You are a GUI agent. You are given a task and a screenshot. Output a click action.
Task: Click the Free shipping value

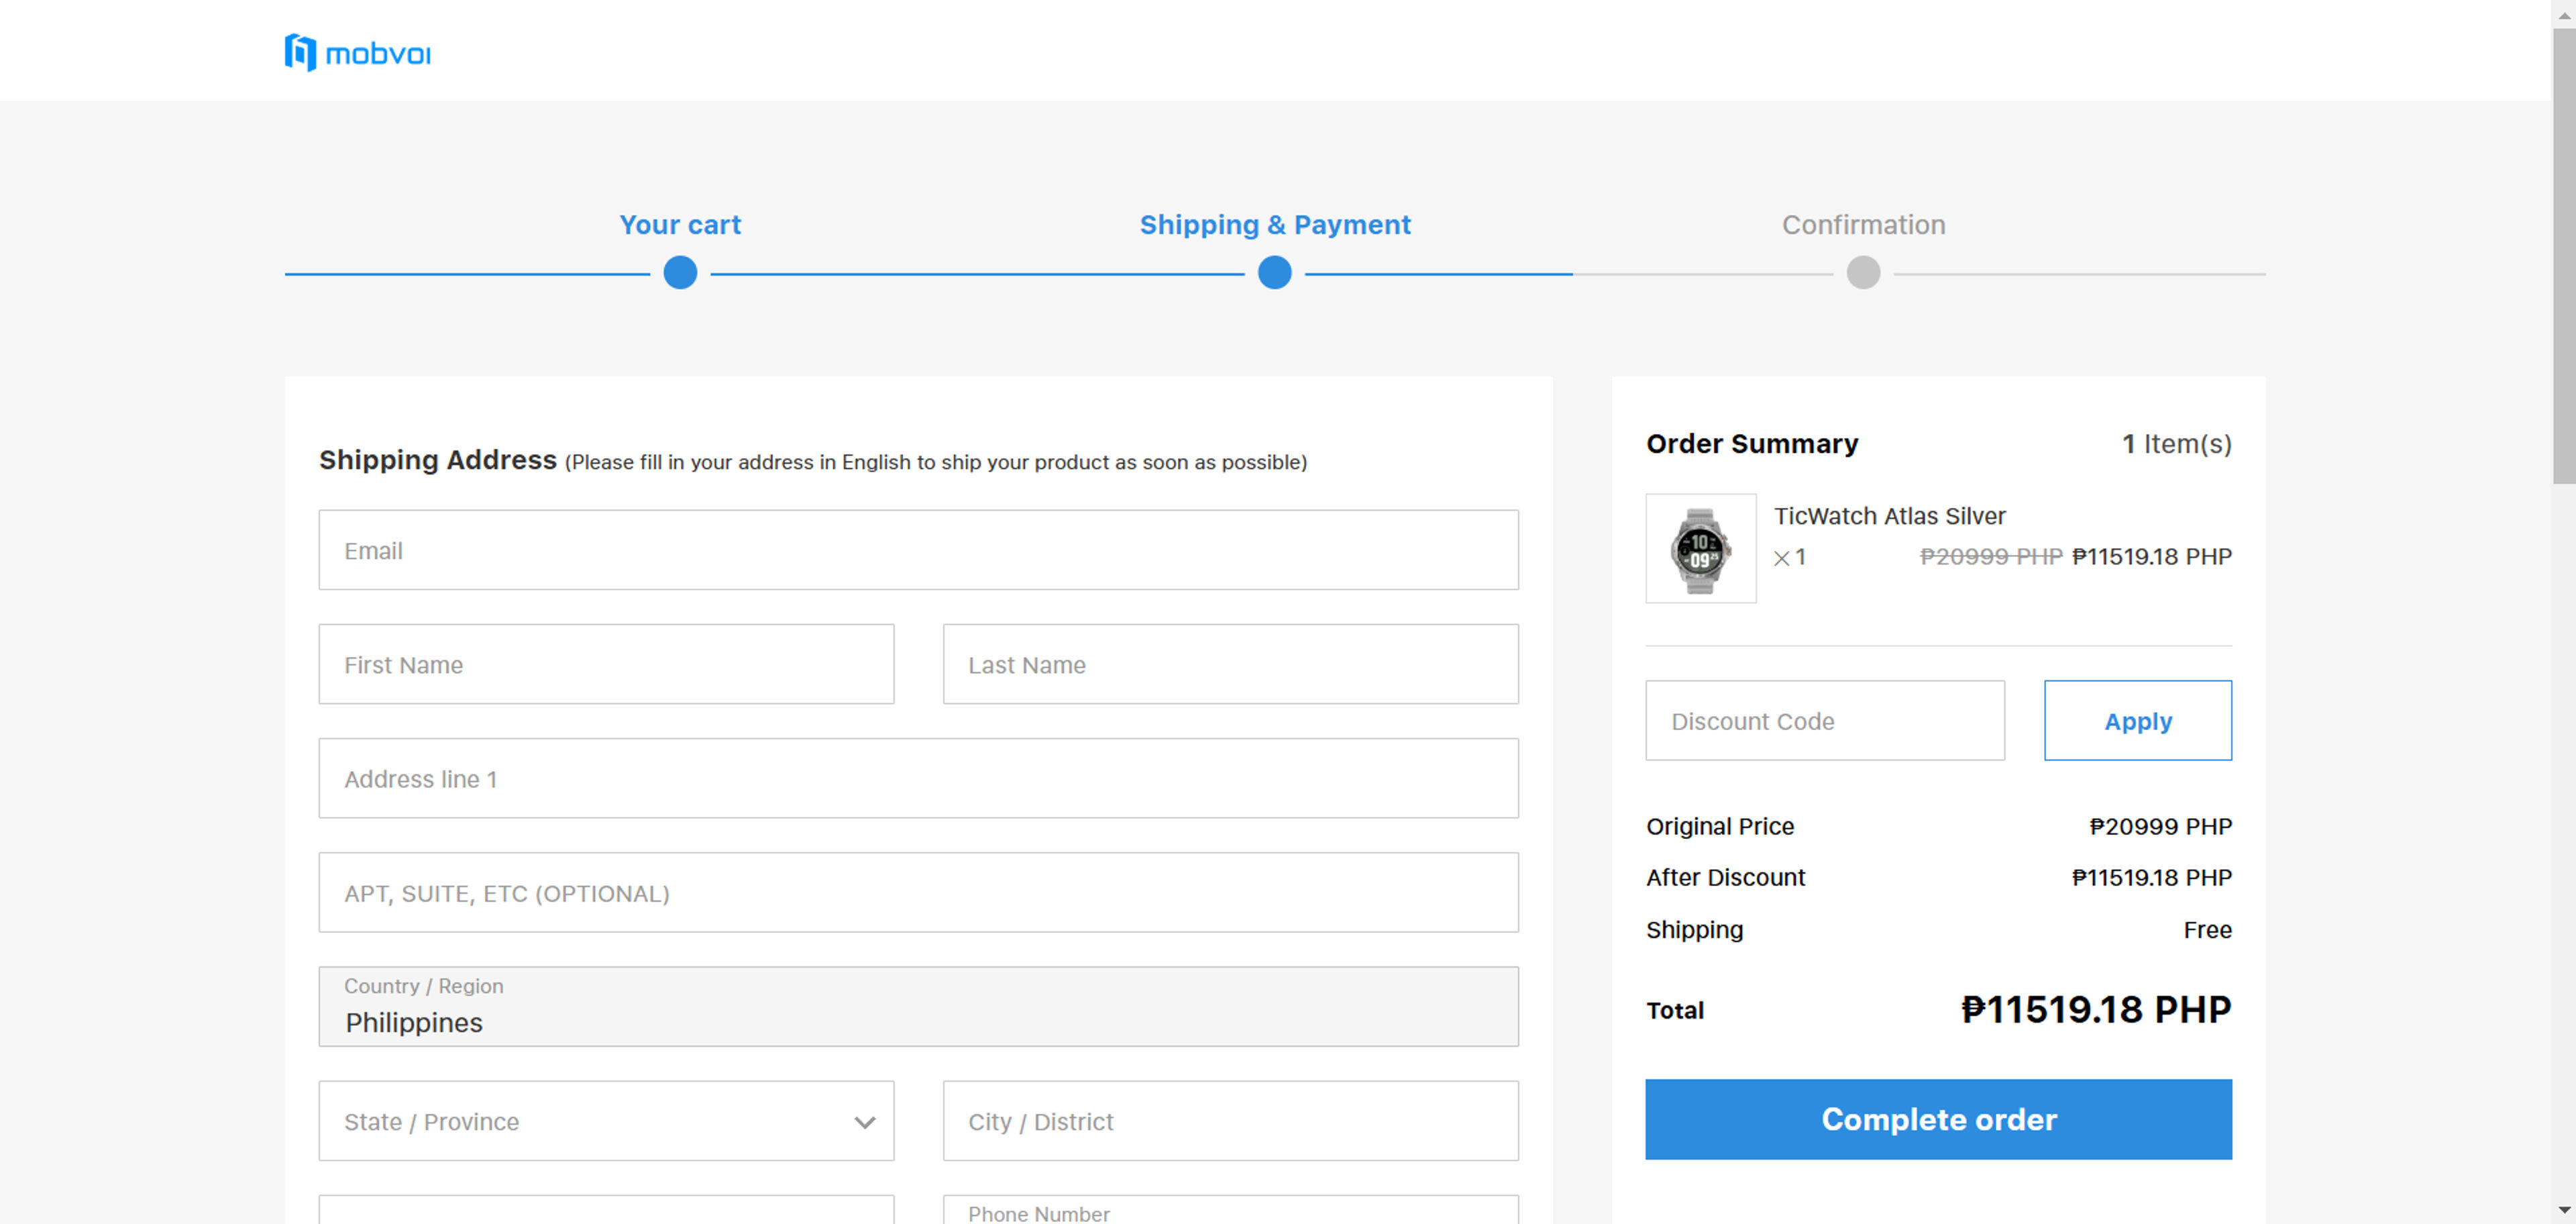point(2207,930)
